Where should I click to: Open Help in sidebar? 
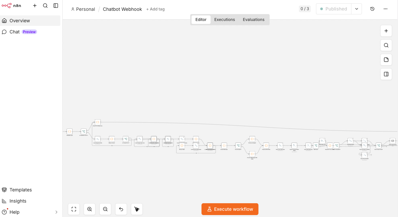[30, 212]
